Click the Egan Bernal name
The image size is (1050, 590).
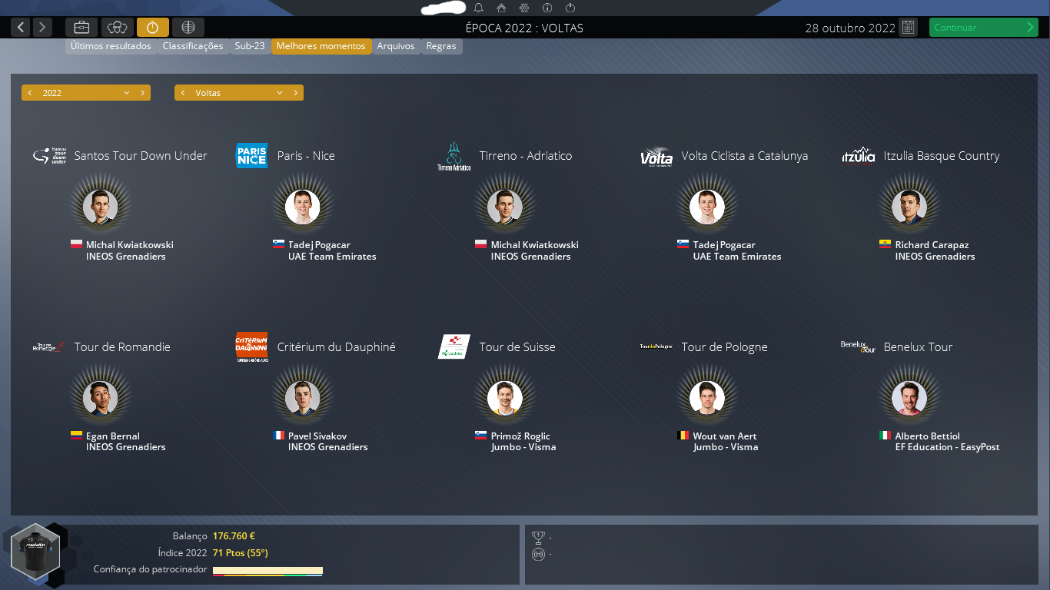[x=113, y=436]
